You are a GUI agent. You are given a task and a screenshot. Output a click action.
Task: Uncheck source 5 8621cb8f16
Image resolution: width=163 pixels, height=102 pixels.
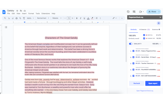pos(133,76)
